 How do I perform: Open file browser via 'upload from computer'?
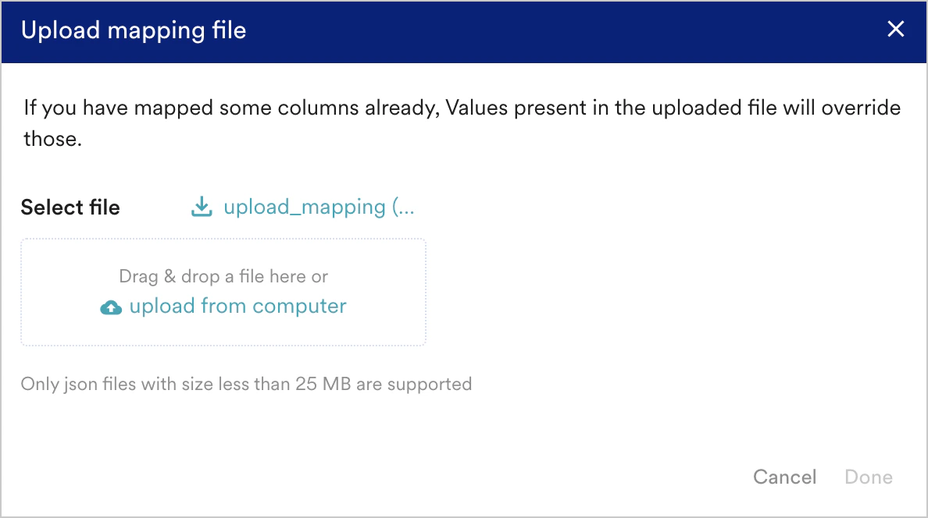[237, 306]
